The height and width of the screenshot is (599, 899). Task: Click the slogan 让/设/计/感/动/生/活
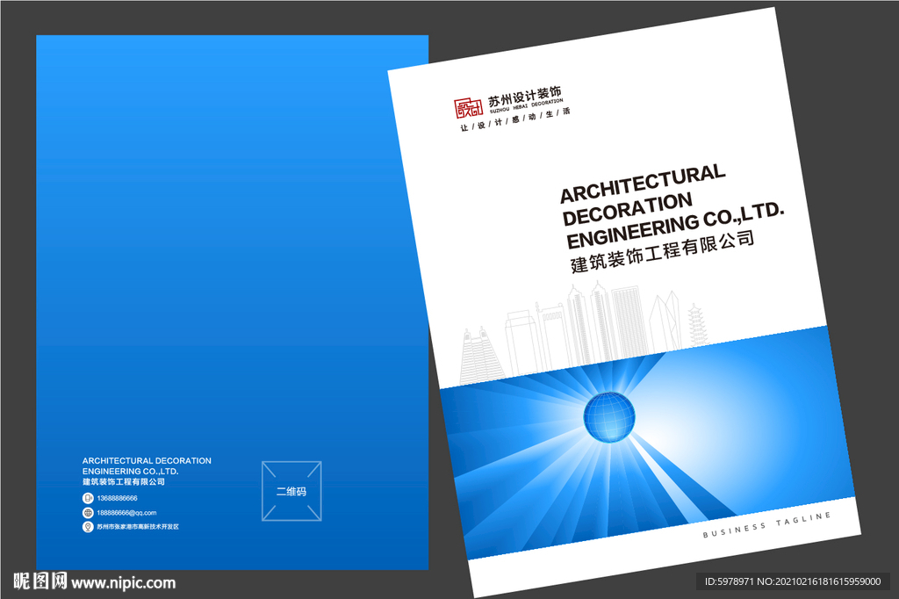(x=514, y=119)
